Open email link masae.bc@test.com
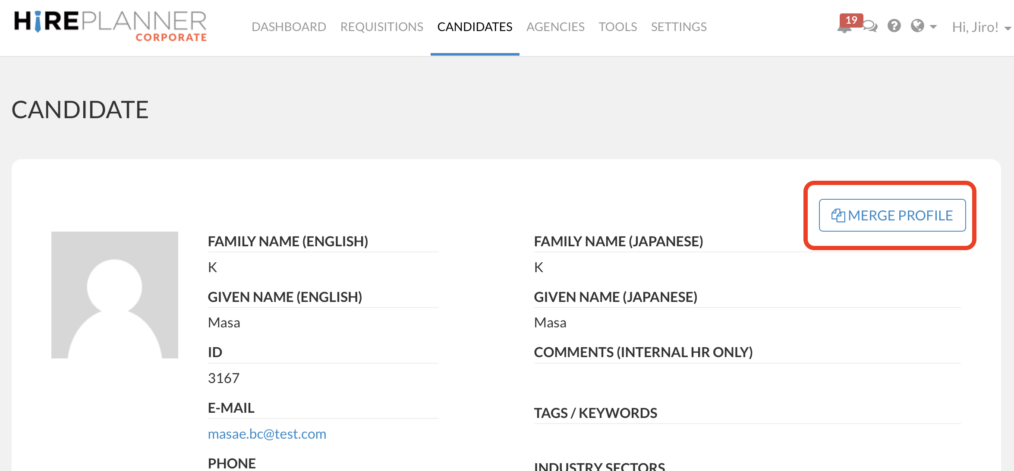 pos(267,433)
